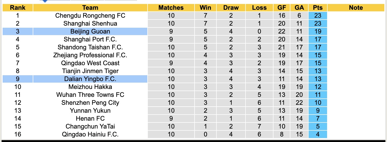Click the Loss column header
387x142 pixels.
pyautogui.click(x=259, y=8)
